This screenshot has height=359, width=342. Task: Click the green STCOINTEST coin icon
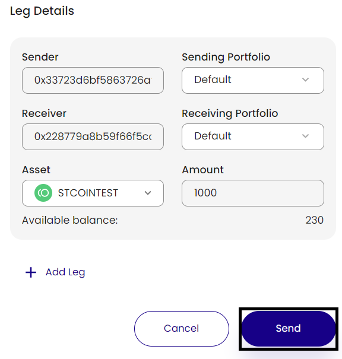click(43, 193)
